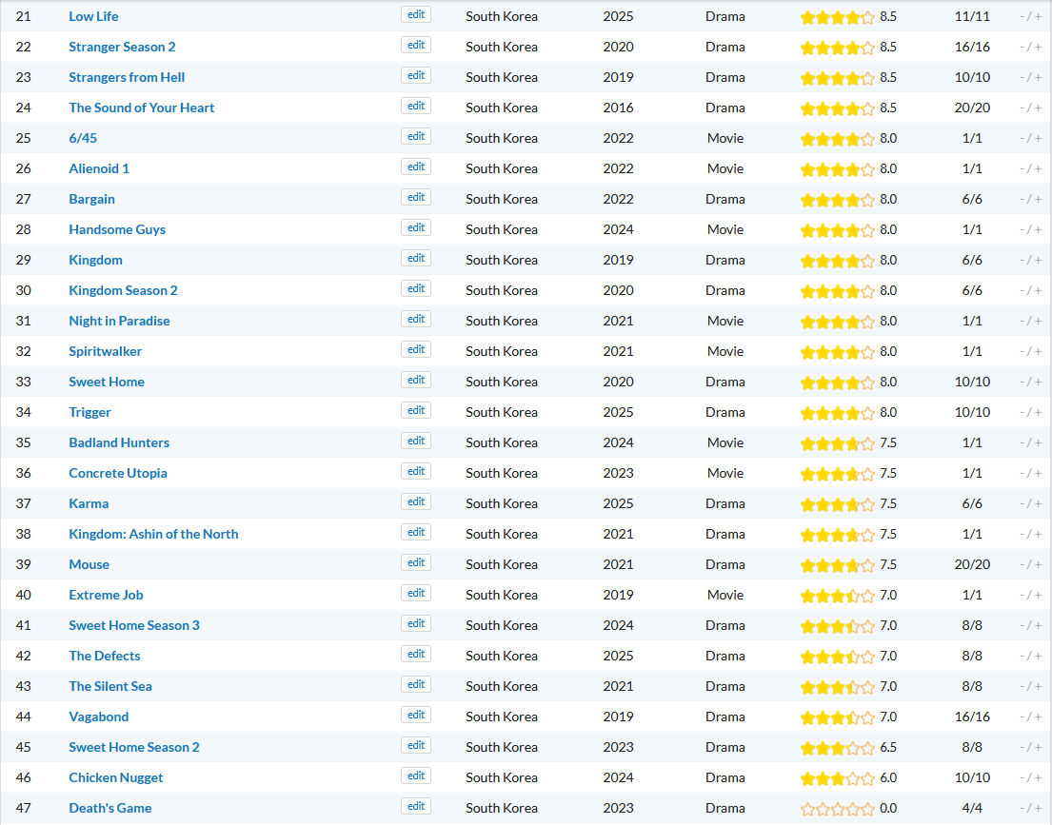The height and width of the screenshot is (825, 1052).
Task: Open The Sound of Your Heart link
Action: [142, 108]
